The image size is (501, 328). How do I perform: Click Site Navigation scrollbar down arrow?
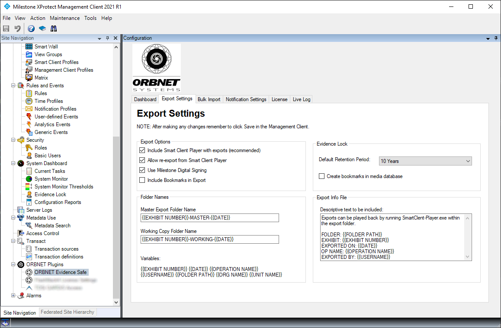[116, 302]
